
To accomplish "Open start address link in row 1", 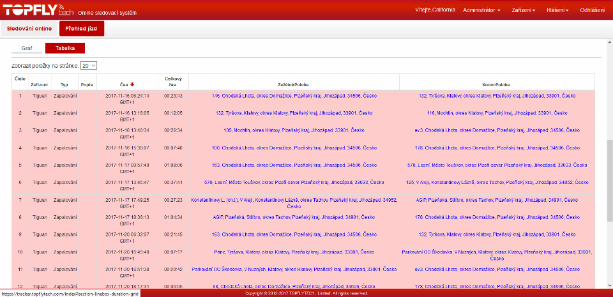I will pyautogui.click(x=294, y=96).
